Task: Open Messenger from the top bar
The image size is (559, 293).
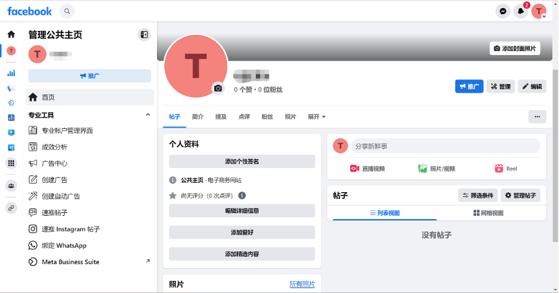Action: click(502, 11)
